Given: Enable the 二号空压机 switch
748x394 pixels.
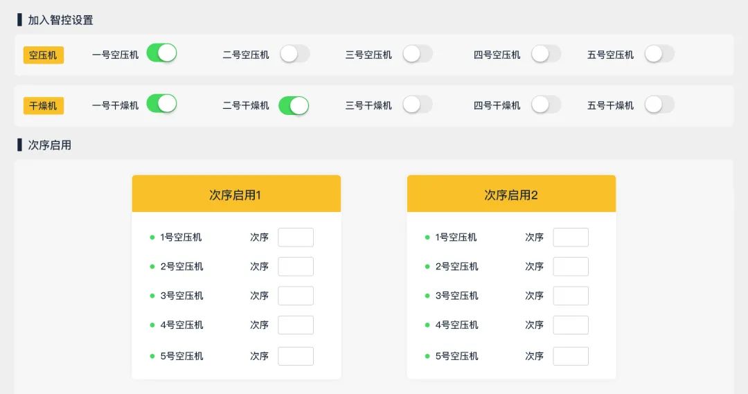Looking at the screenshot, I should (x=294, y=54).
